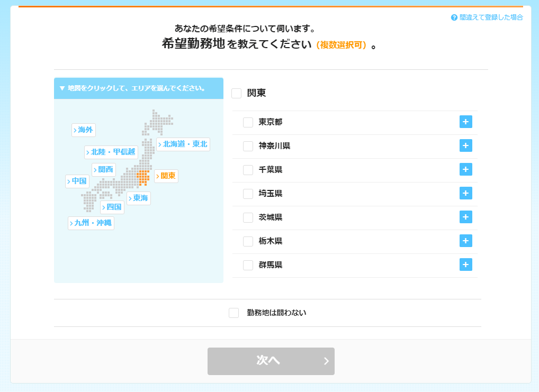Switch to the 関西 area label

(x=104, y=170)
